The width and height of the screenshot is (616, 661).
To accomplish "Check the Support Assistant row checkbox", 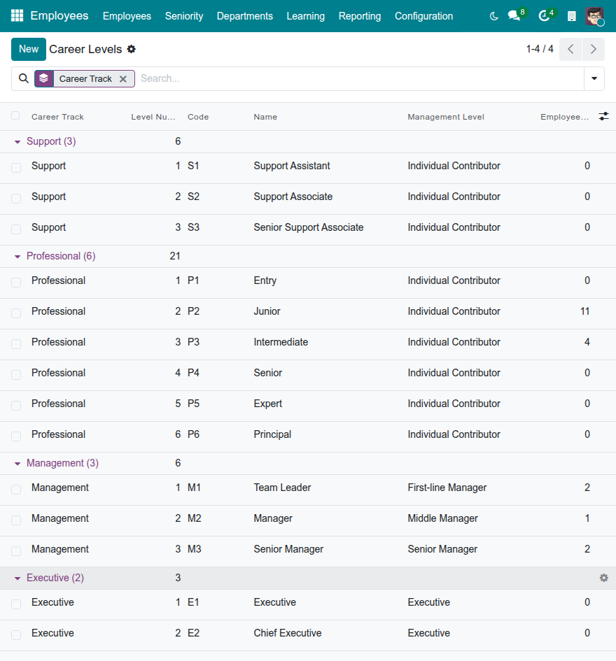I will point(16,168).
